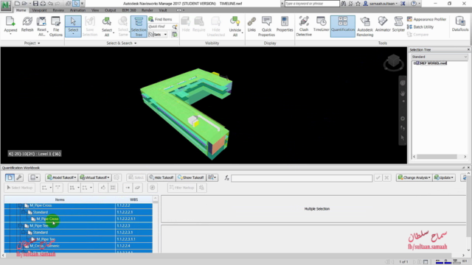
Task: Launch Clash Detective
Action: [304, 26]
